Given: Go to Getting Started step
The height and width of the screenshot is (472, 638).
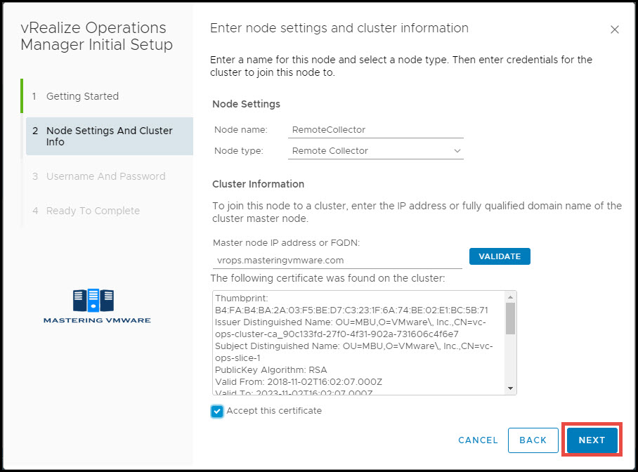Looking at the screenshot, I should [x=82, y=96].
